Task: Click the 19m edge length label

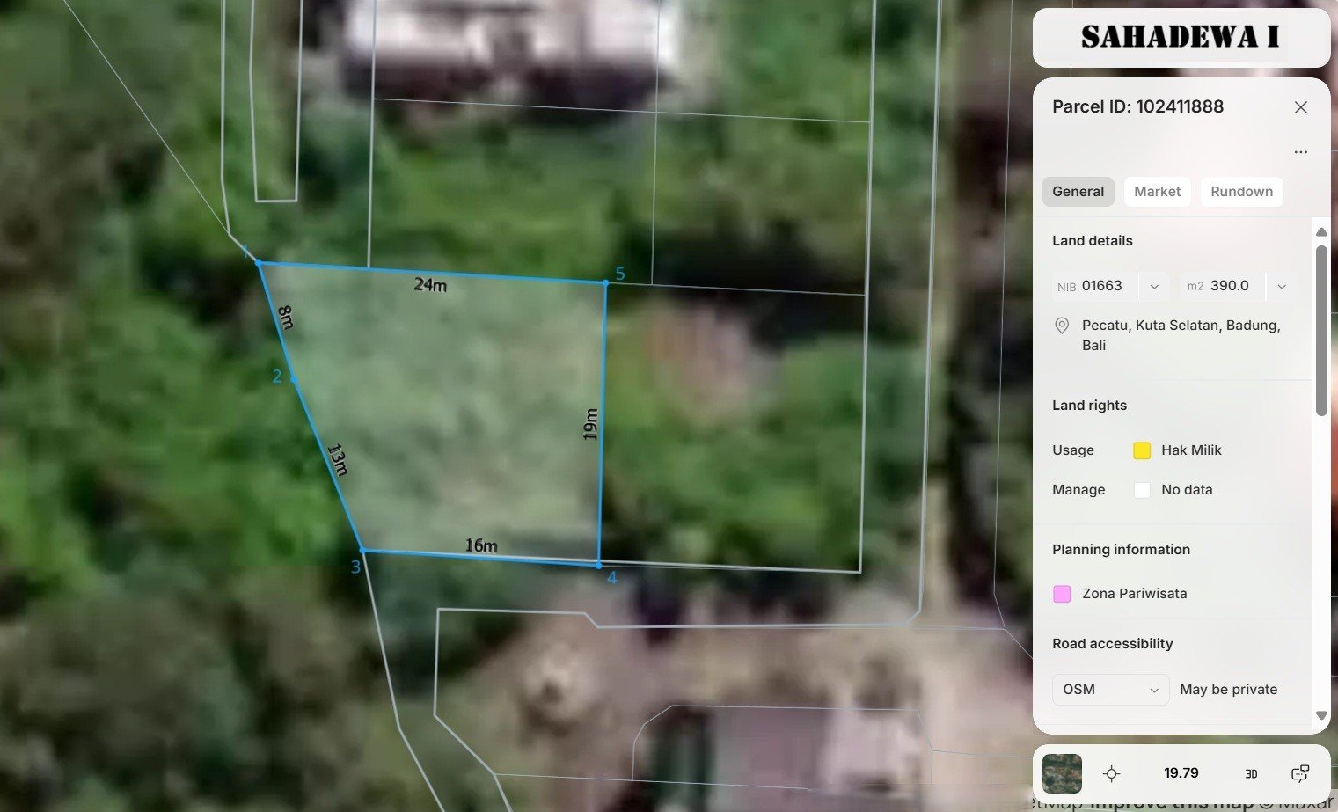Action: [x=590, y=425]
